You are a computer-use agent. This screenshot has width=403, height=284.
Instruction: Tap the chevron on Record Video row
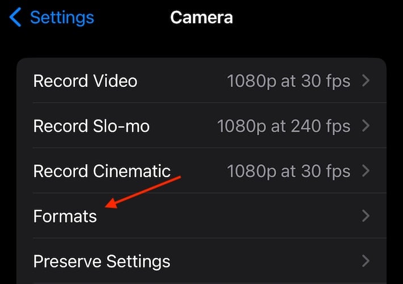pos(366,81)
